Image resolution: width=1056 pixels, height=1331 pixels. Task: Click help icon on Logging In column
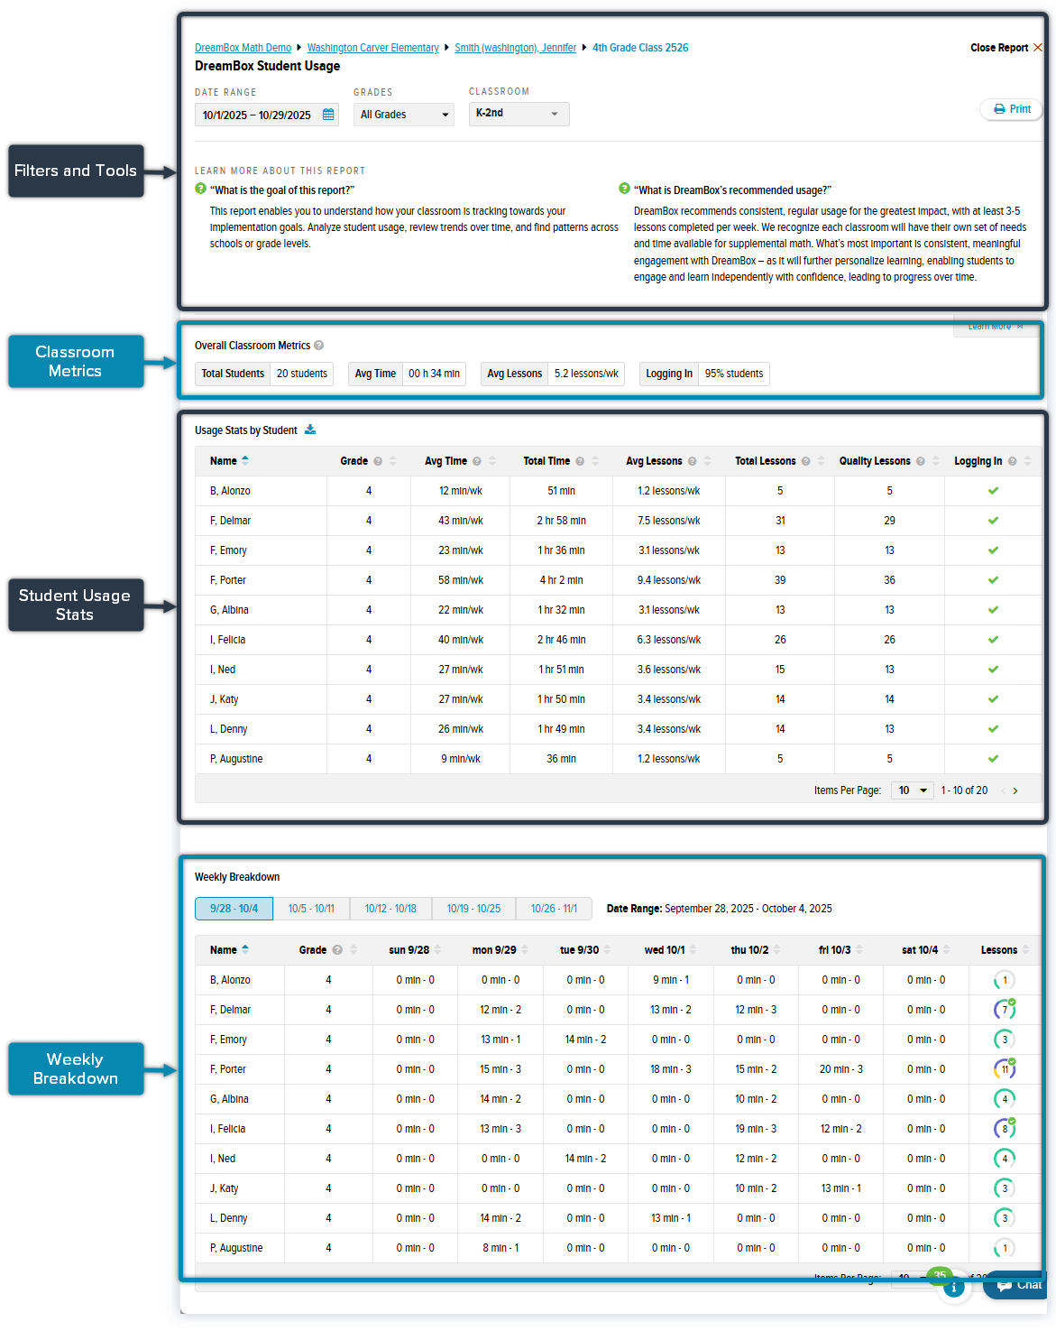coord(1012,461)
